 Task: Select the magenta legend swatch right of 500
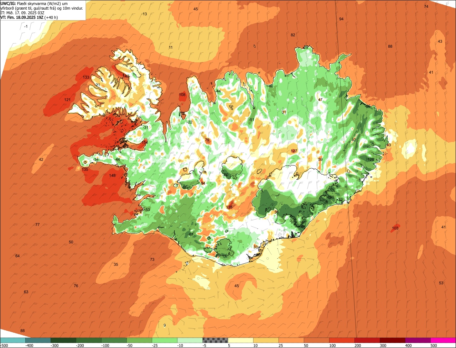coord(443,340)
